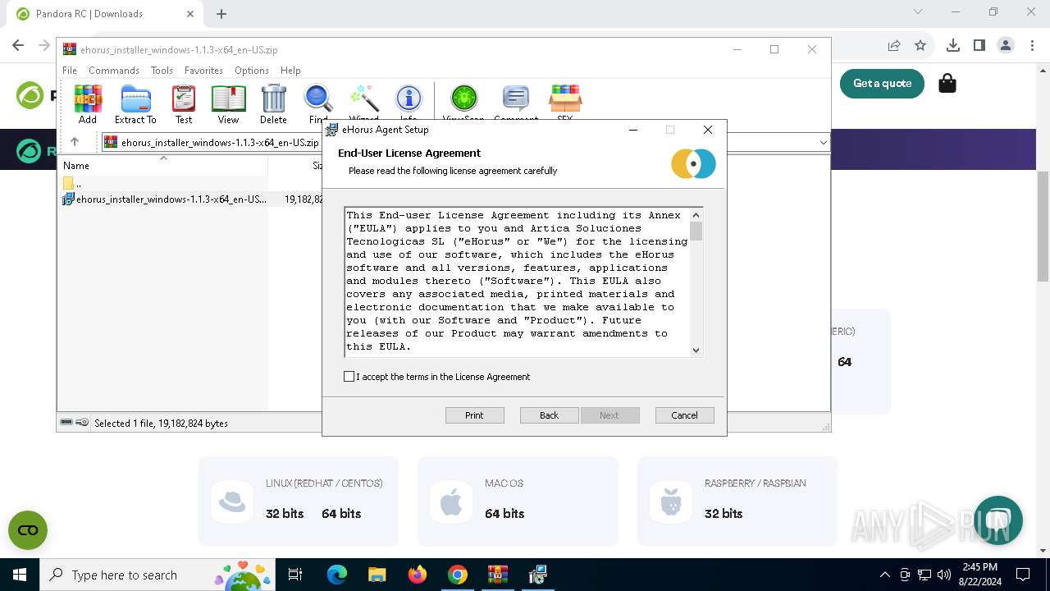
Task: Open the Chrome tab search dropdown
Action: tap(918, 12)
